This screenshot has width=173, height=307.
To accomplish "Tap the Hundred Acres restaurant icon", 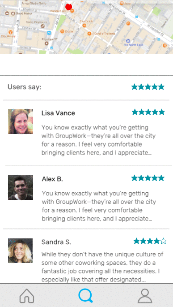I will pos(72,11).
